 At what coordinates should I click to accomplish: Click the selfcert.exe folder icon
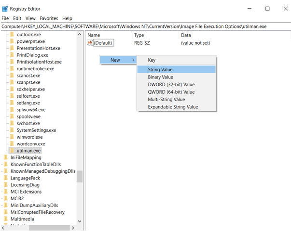[12, 96]
